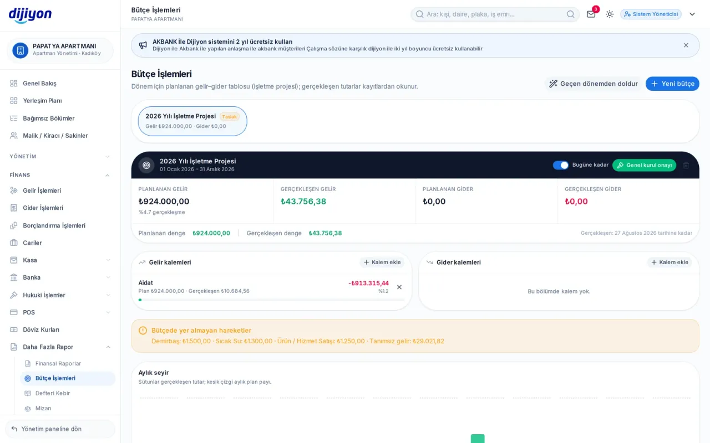Dismiss the AKBANK announcement banner
This screenshot has width=710, height=443.
(686, 45)
